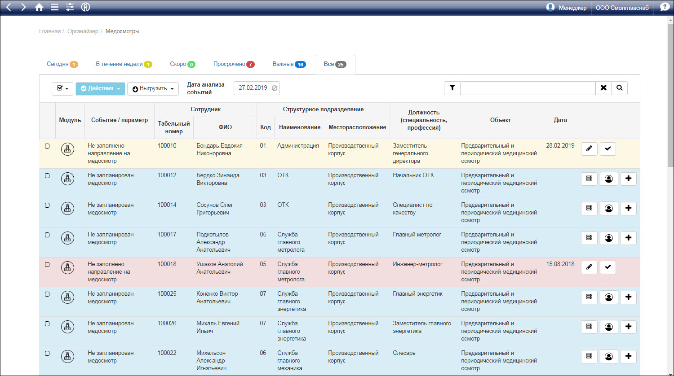This screenshot has height=376, width=674.
Task: Click the Администрация department cell
Action: (x=298, y=146)
